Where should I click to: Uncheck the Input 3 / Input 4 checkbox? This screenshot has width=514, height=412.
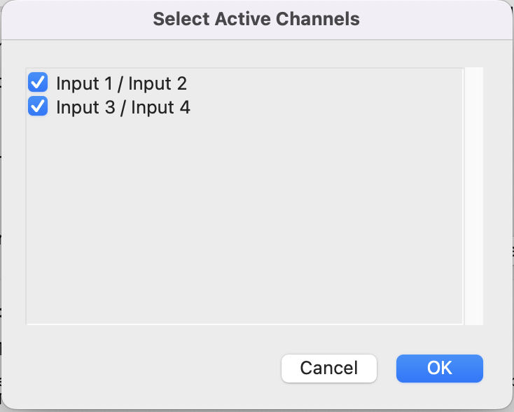(x=38, y=106)
